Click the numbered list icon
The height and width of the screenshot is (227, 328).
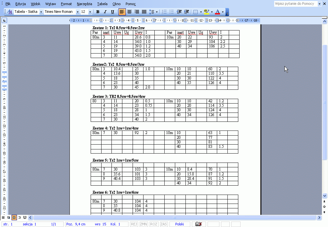pyautogui.click(x=164, y=12)
